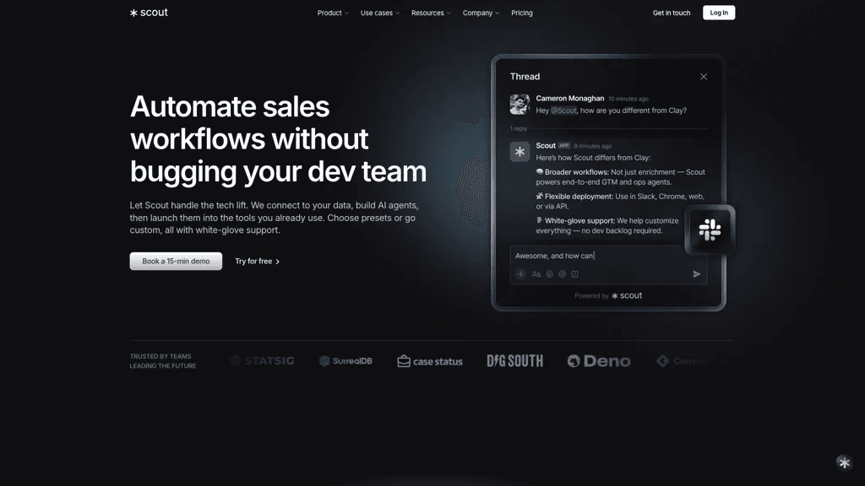The image size is (865, 486).
Task: Click the slash shortcut icon in composer
Action: coord(574,274)
